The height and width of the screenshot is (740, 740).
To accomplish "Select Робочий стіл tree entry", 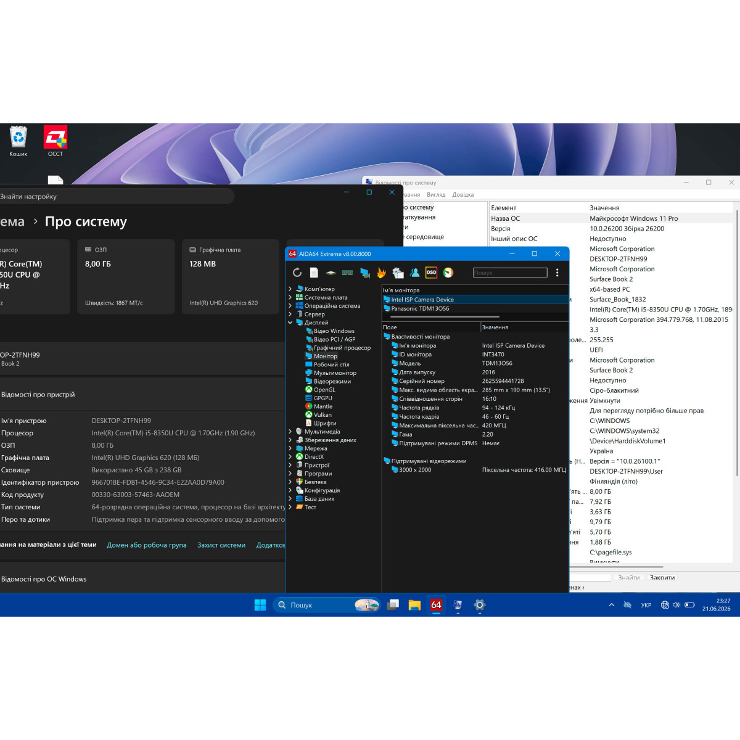I will (331, 364).
